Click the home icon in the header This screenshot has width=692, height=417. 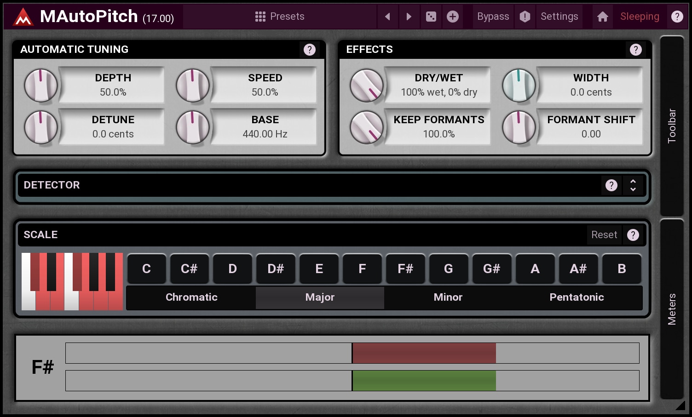point(602,17)
